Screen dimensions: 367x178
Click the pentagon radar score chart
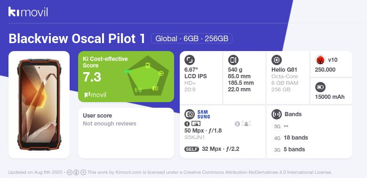coord(148,76)
